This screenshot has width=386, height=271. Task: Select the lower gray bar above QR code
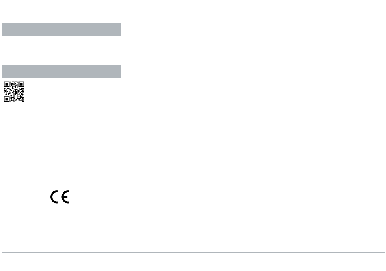[x=62, y=71]
